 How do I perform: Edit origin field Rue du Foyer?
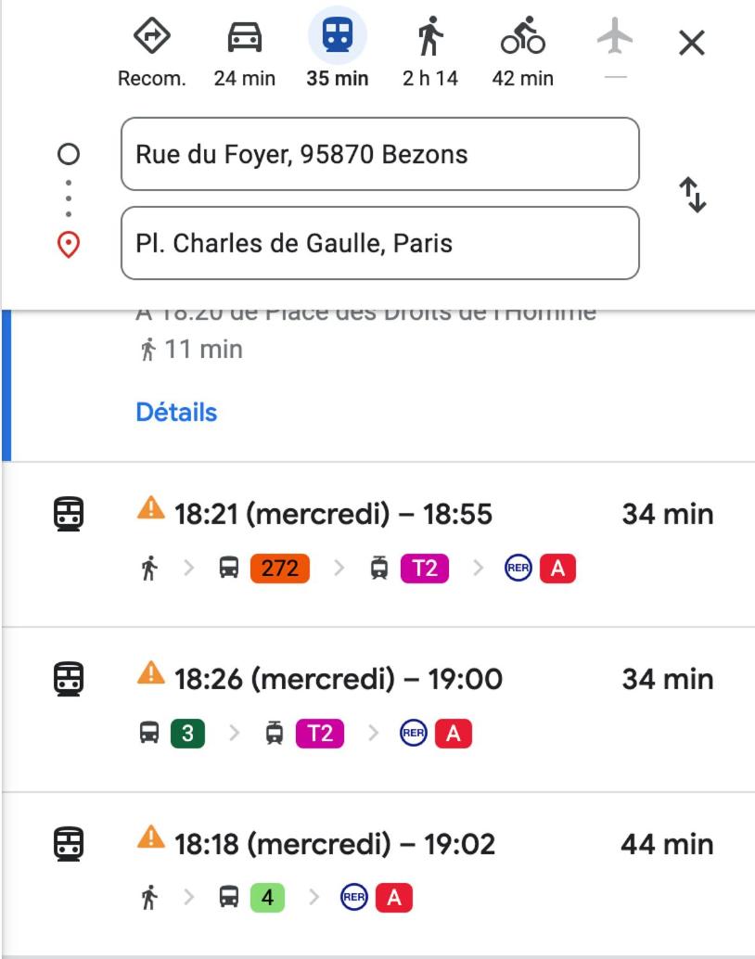tap(379, 154)
